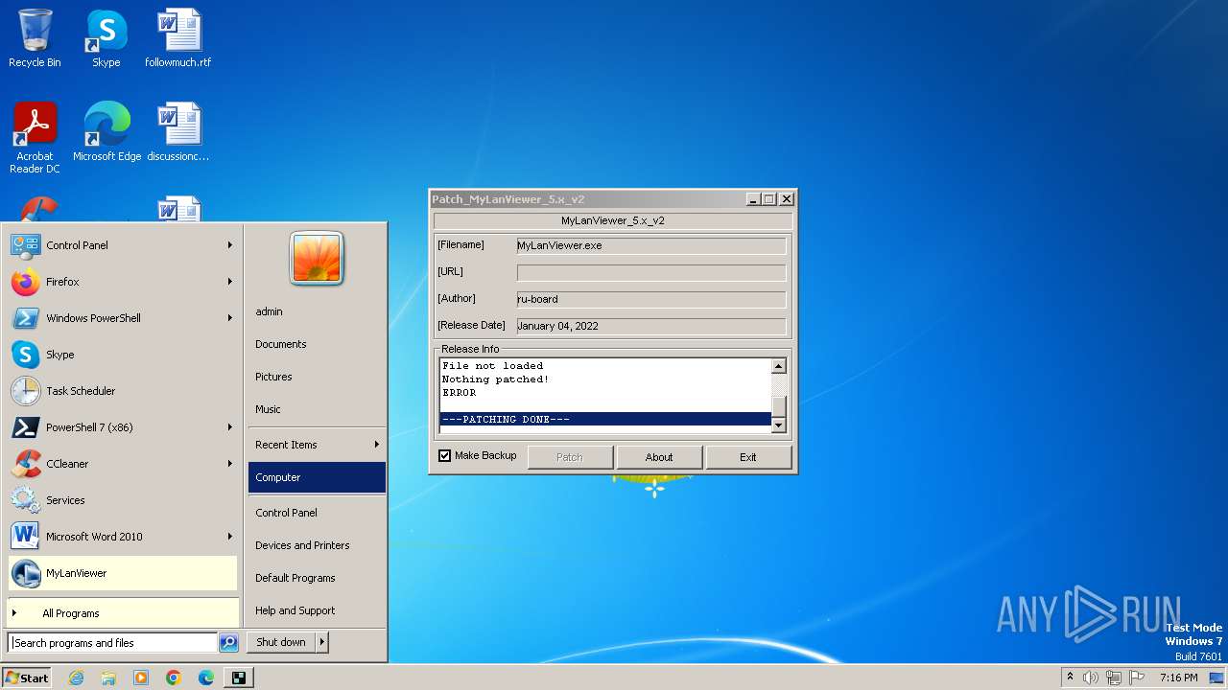The image size is (1228, 690).
Task: Expand Microsoft Word 2010 recent files arrow
Action: pos(230,537)
